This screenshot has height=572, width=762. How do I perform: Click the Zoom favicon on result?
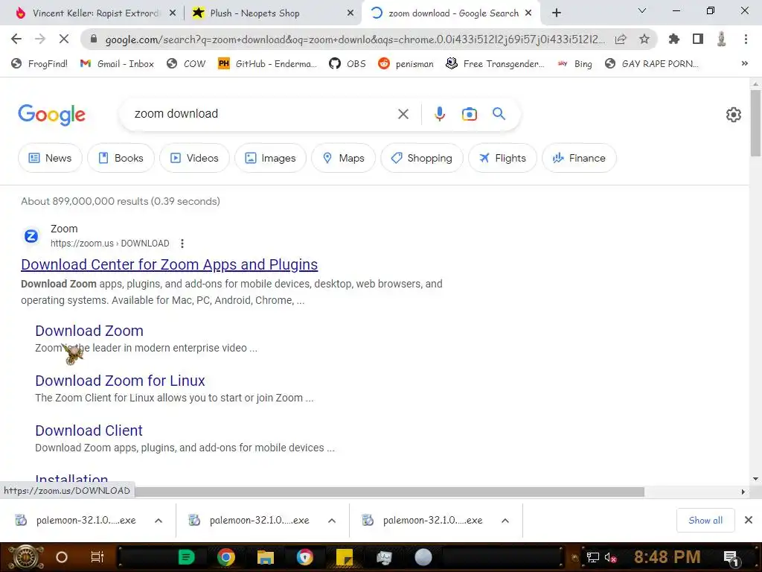[x=31, y=236]
